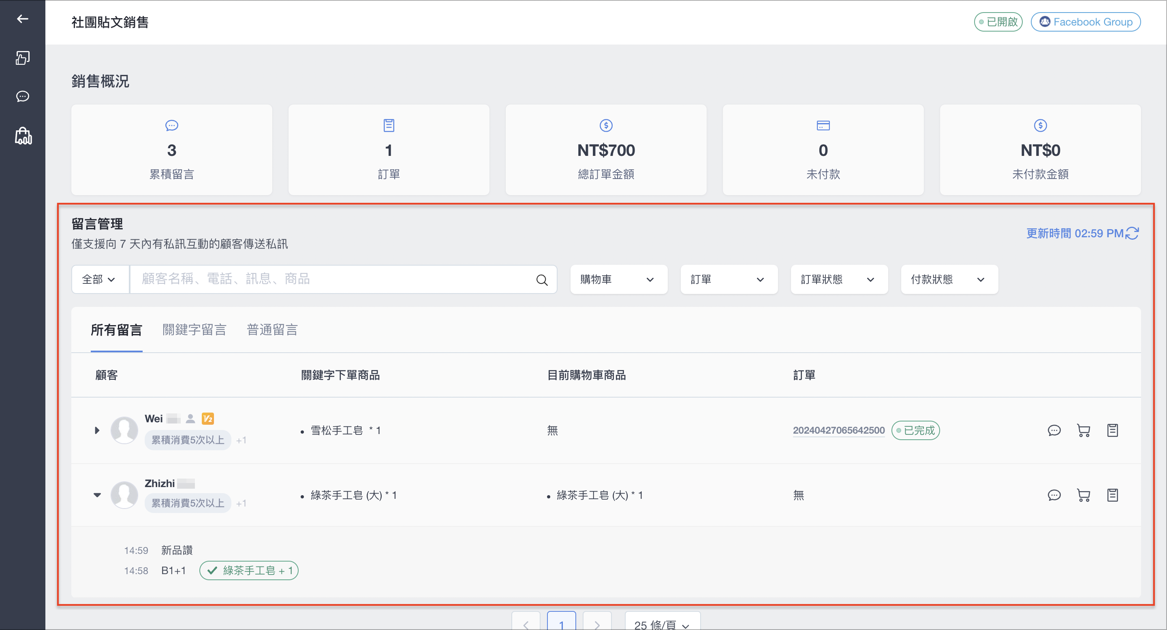Switch to the 普通留言 tab
This screenshot has width=1167, height=630.
pyautogui.click(x=272, y=330)
